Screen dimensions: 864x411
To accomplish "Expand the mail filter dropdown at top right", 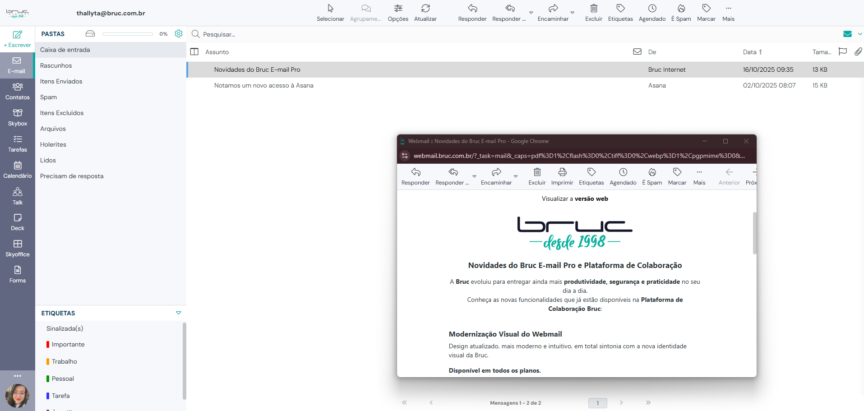I will (x=860, y=34).
